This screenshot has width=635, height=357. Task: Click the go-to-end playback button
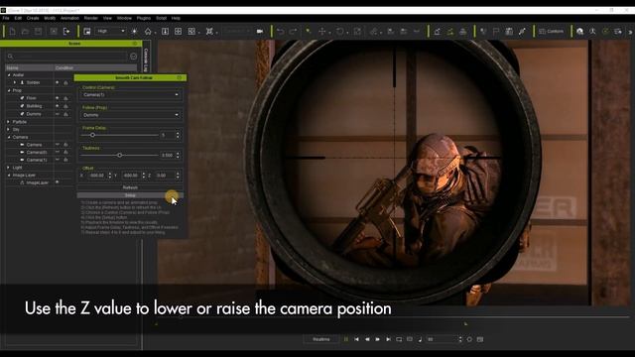[x=388, y=339]
